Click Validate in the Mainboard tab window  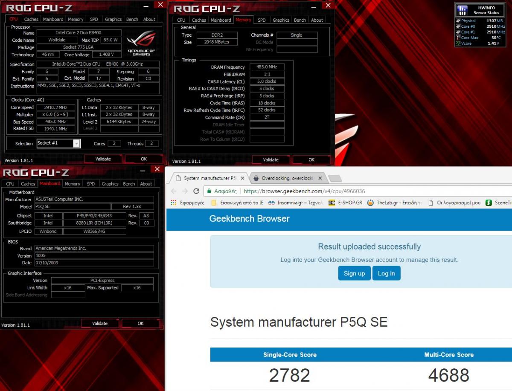[x=100, y=324]
